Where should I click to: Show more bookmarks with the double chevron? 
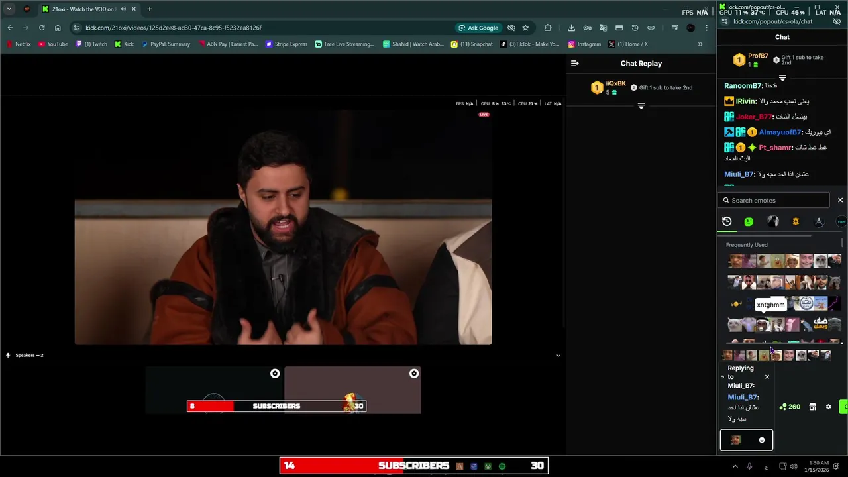pyautogui.click(x=700, y=44)
